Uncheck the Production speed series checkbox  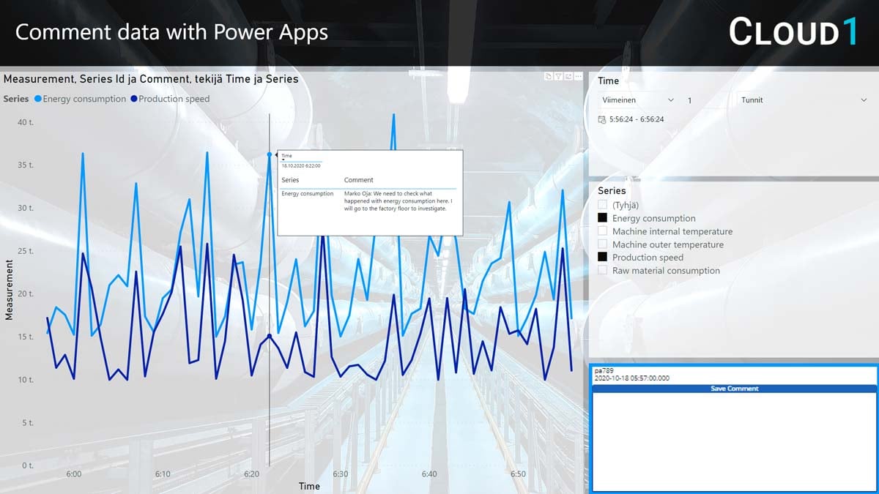[603, 257]
